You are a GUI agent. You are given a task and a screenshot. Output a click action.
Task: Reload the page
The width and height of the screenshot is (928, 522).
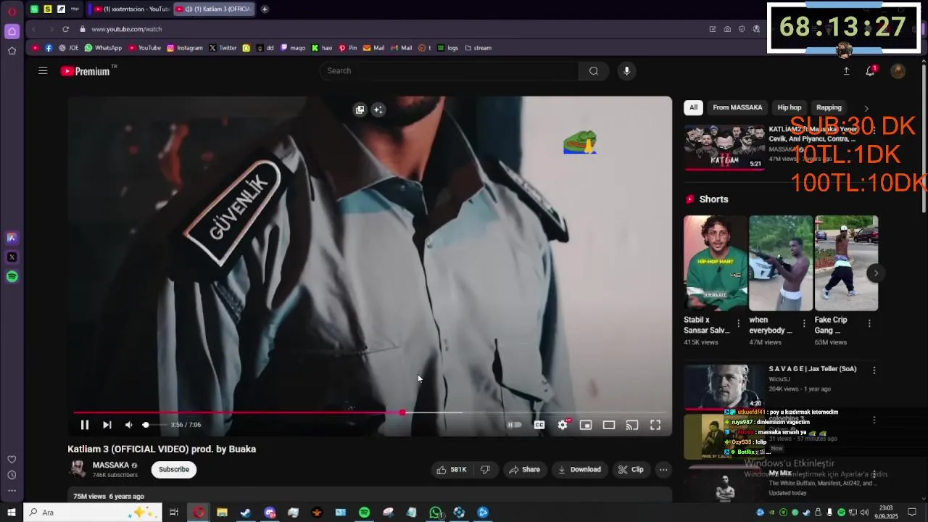click(65, 29)
